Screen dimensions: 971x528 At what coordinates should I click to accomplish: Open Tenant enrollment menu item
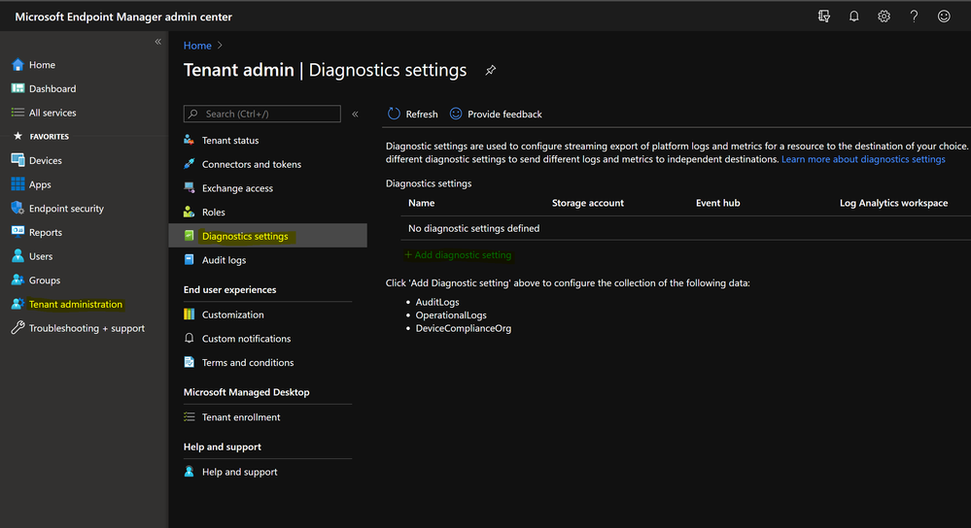pyautogui.click(x=241, y=417)
